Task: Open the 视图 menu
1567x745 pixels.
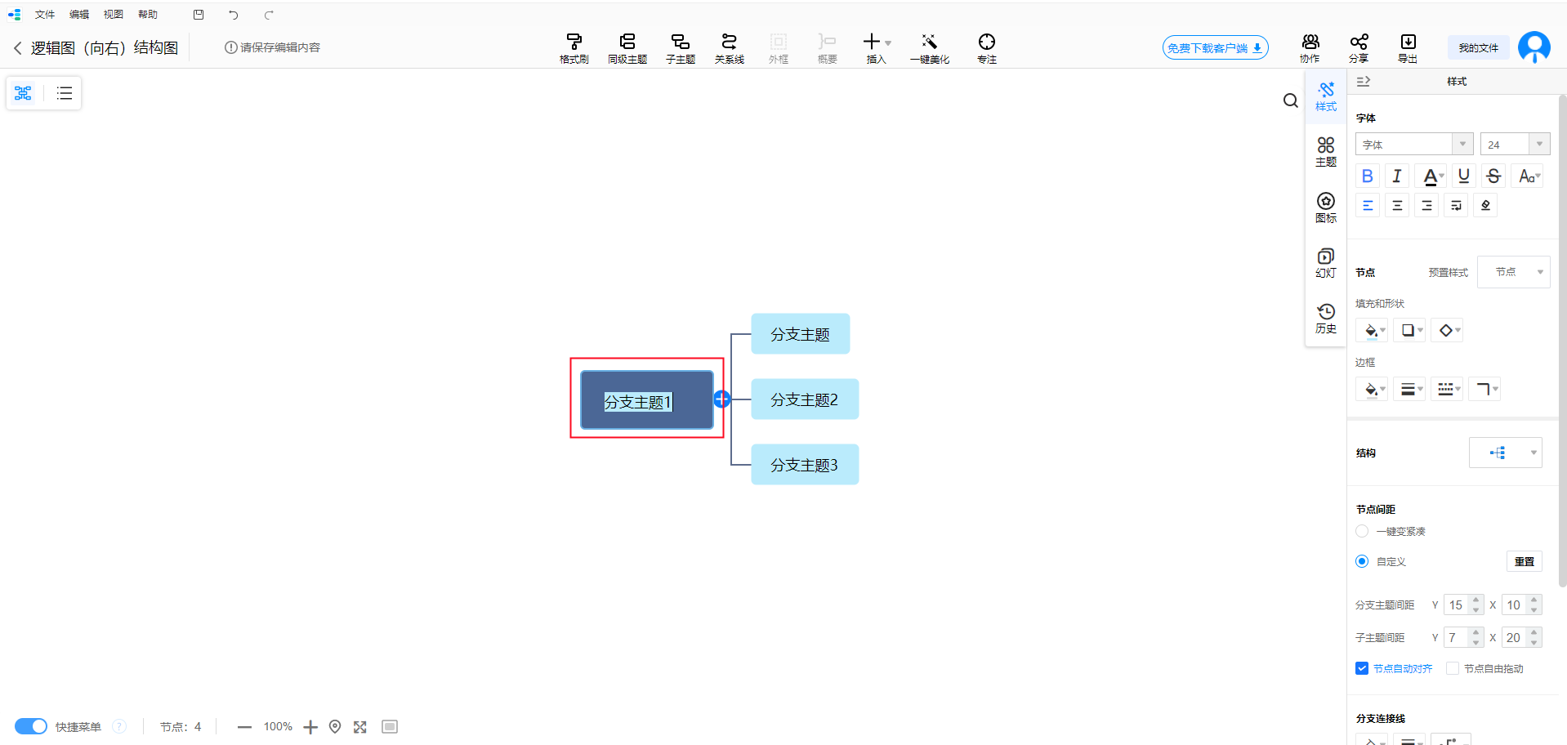Action: [113, 15]
